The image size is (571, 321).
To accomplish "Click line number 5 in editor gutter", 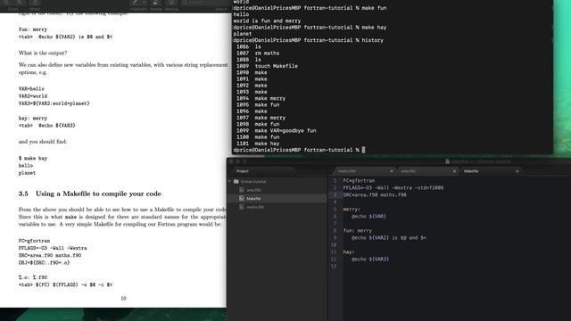I will tap(335, 210).
